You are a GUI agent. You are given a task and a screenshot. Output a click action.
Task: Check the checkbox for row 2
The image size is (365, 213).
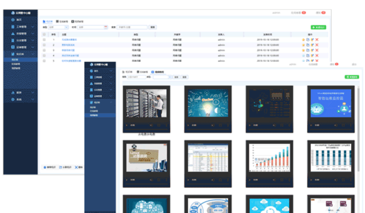pos(44,45)
